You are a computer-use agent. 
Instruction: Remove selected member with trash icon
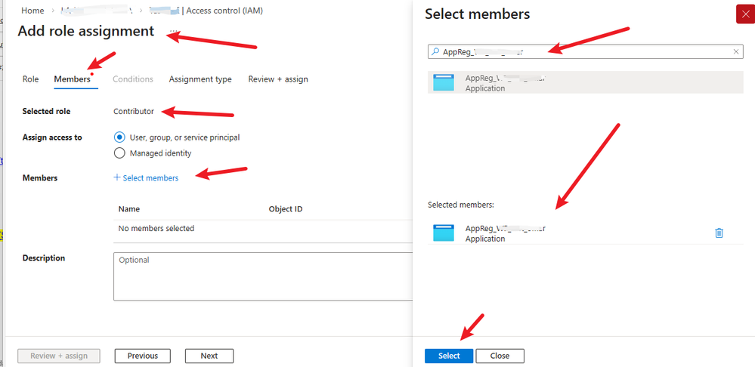pos(719,233)
